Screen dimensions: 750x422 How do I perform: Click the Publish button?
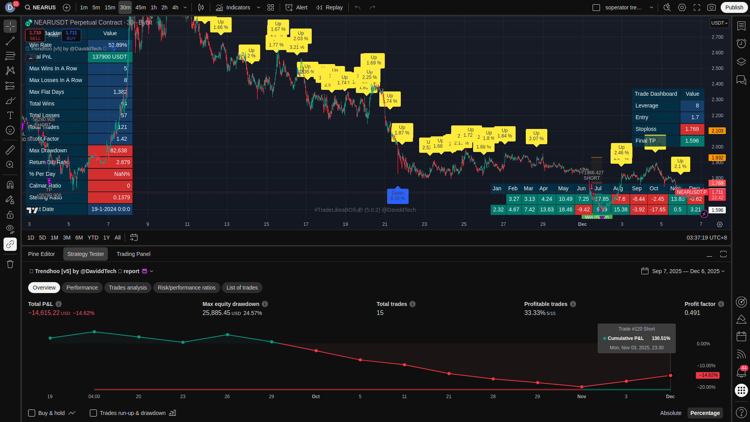[734, 7]
